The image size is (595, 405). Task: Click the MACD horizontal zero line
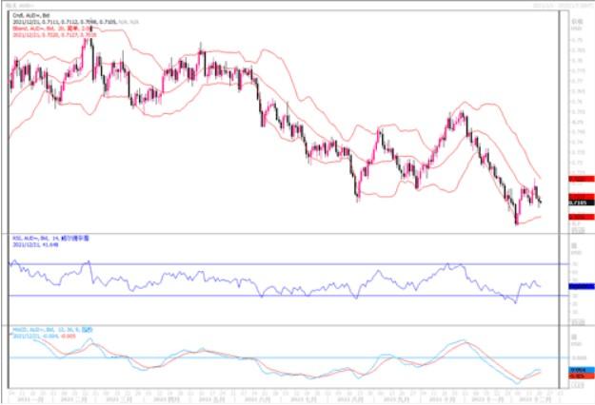coord(286,358)
